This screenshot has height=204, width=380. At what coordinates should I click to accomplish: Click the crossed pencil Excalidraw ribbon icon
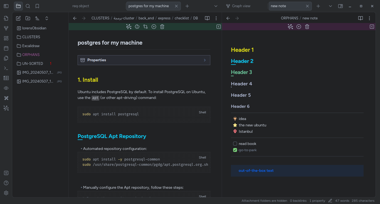(x=6, y=98)
